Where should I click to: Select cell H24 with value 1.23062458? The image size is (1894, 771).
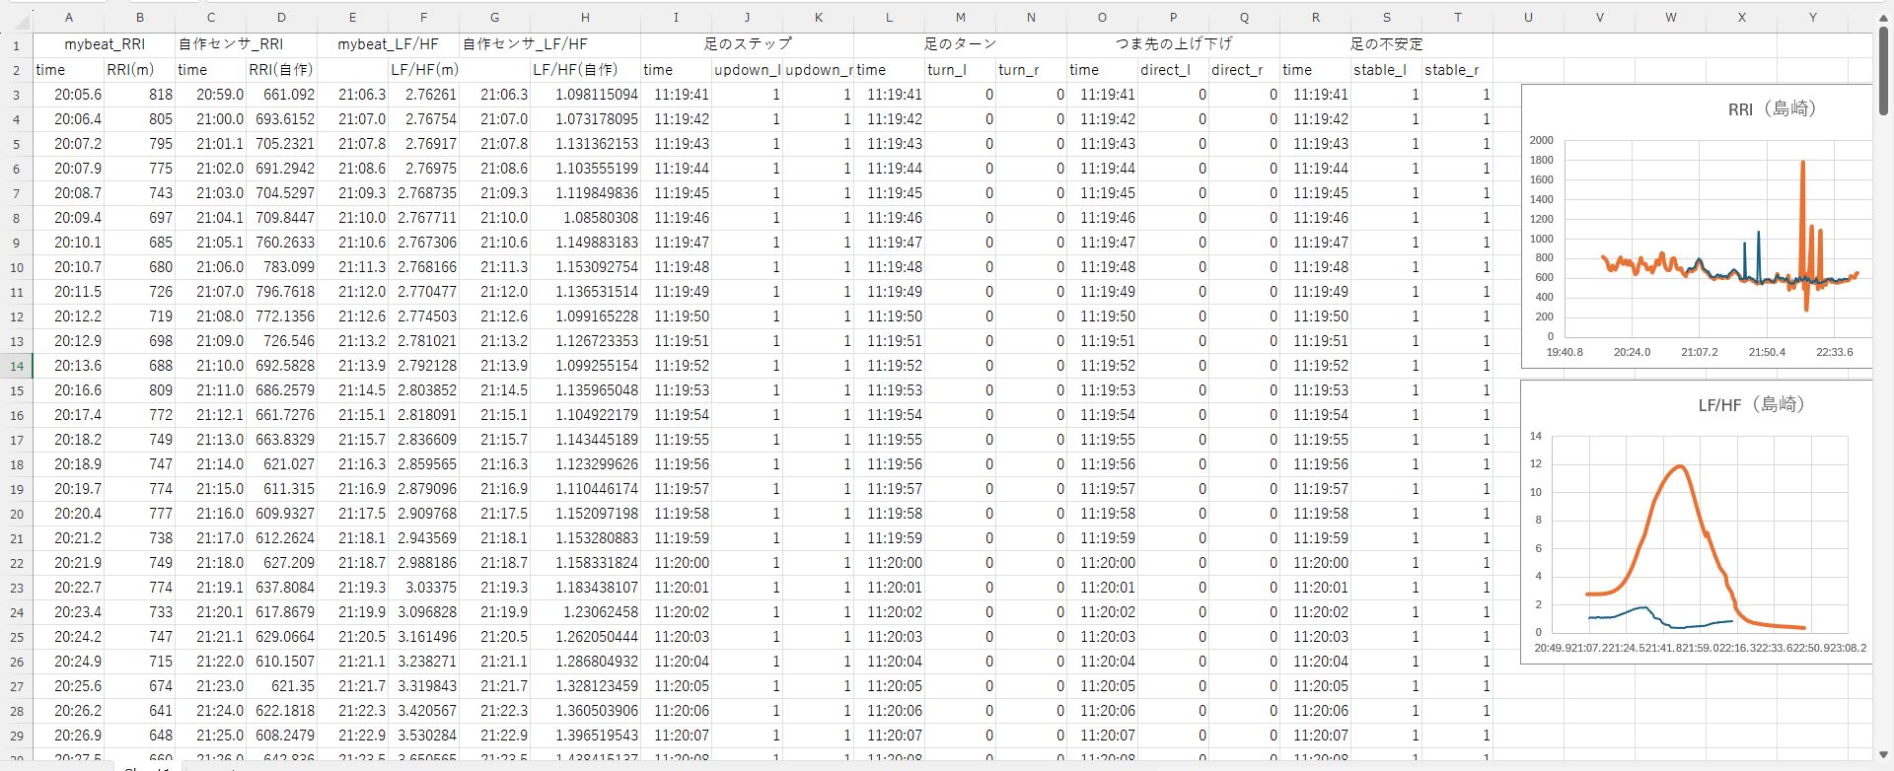click(585, 612)
